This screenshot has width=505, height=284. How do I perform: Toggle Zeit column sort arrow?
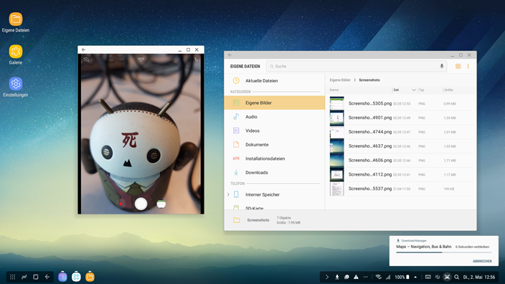tap(413, 90)
